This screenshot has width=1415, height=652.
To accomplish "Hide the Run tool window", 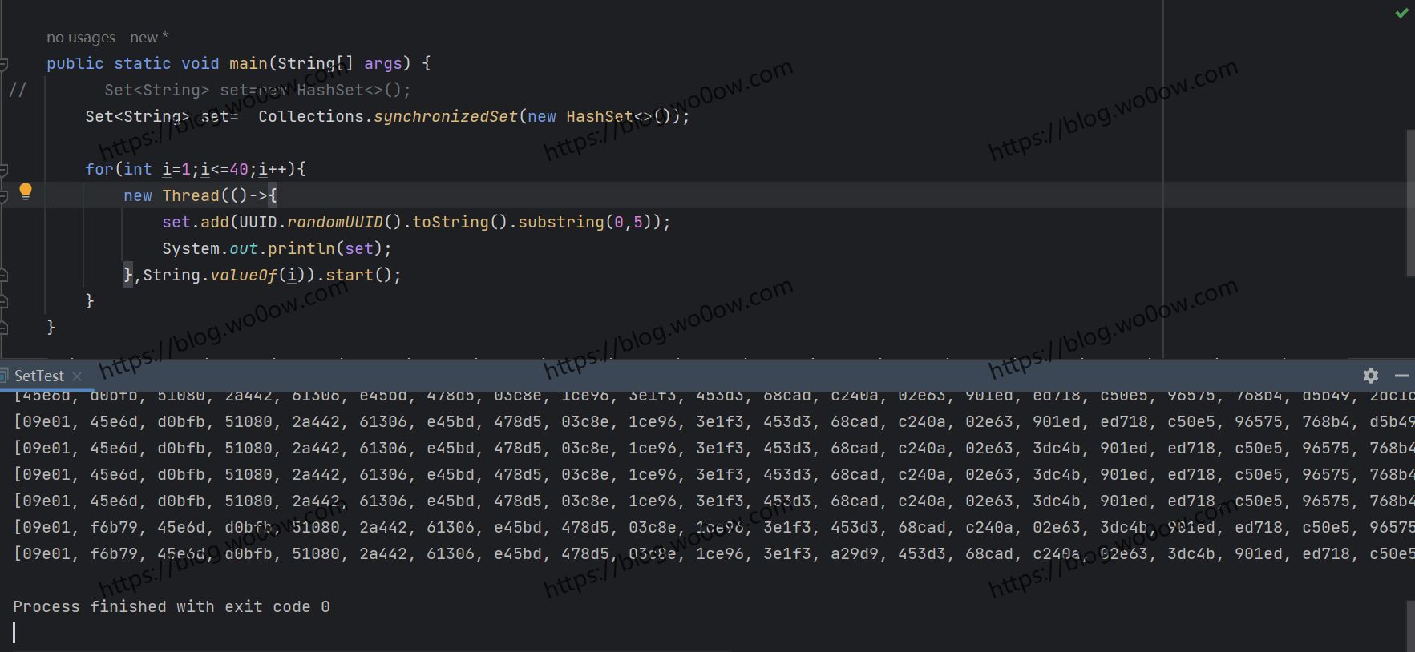I will click(x=1401, y=376).
